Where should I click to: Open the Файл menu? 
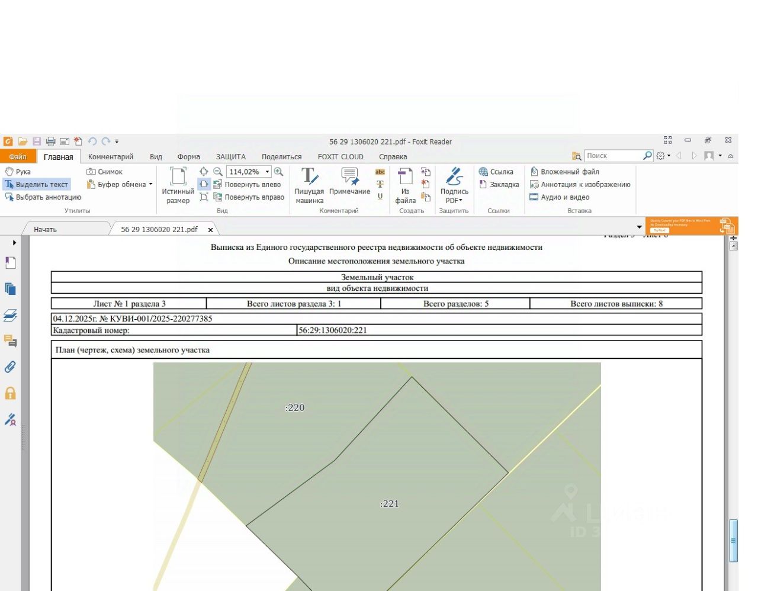point(18,157)
